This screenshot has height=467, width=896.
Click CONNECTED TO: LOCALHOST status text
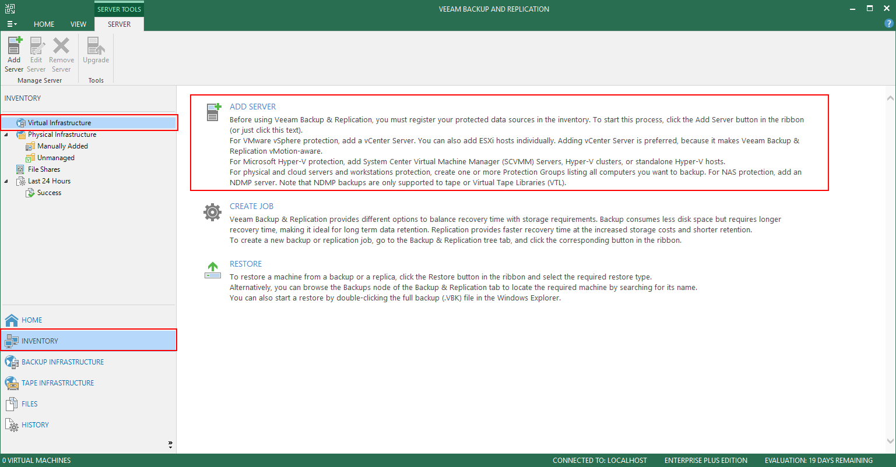pos(600,460)
